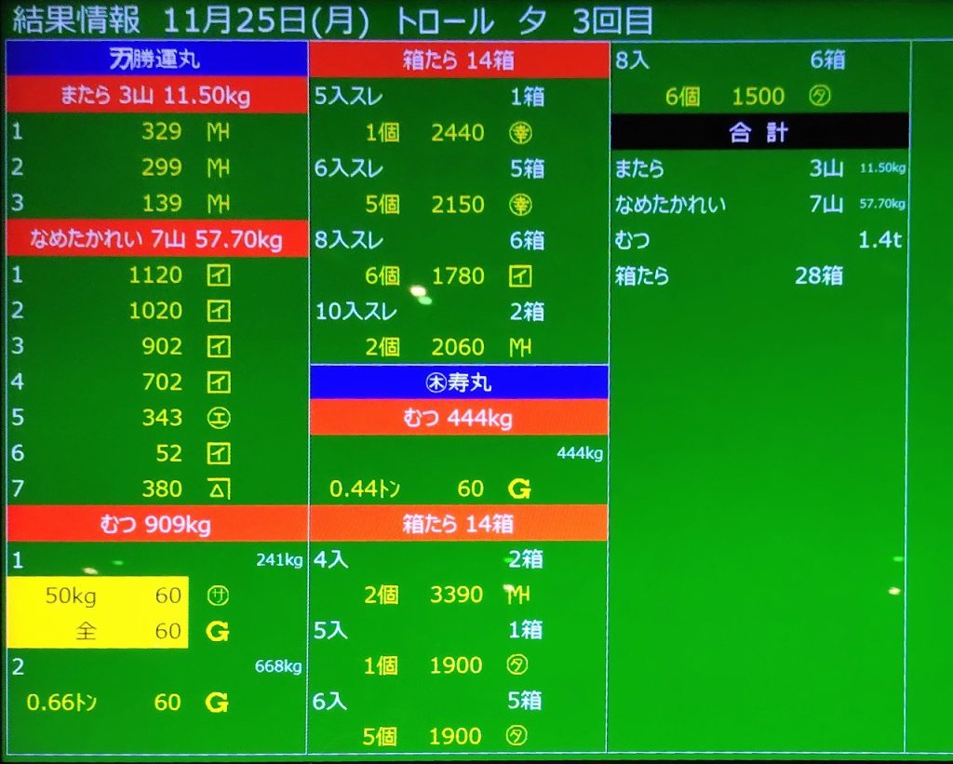Click the circled エ mark beside 343
This screenshot has height=764, width=953.
(217, 418)
